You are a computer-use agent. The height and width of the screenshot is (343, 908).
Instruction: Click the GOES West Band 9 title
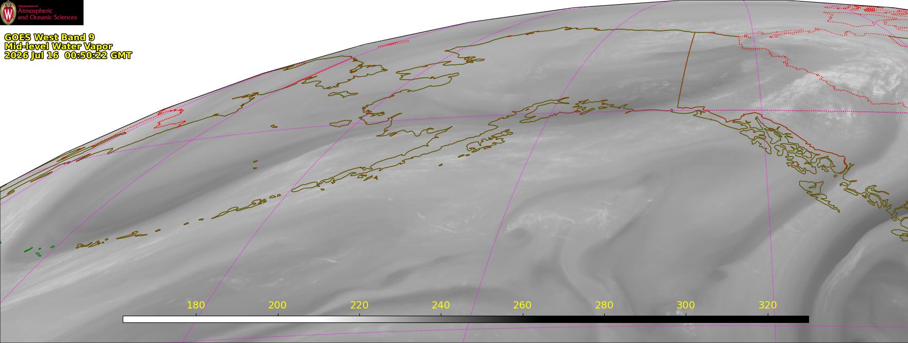(x=49, y=38)
